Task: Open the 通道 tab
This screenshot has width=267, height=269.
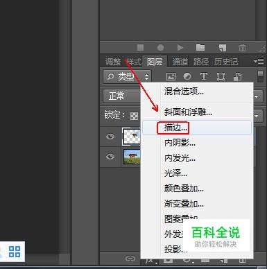Action: coord(180,62)
